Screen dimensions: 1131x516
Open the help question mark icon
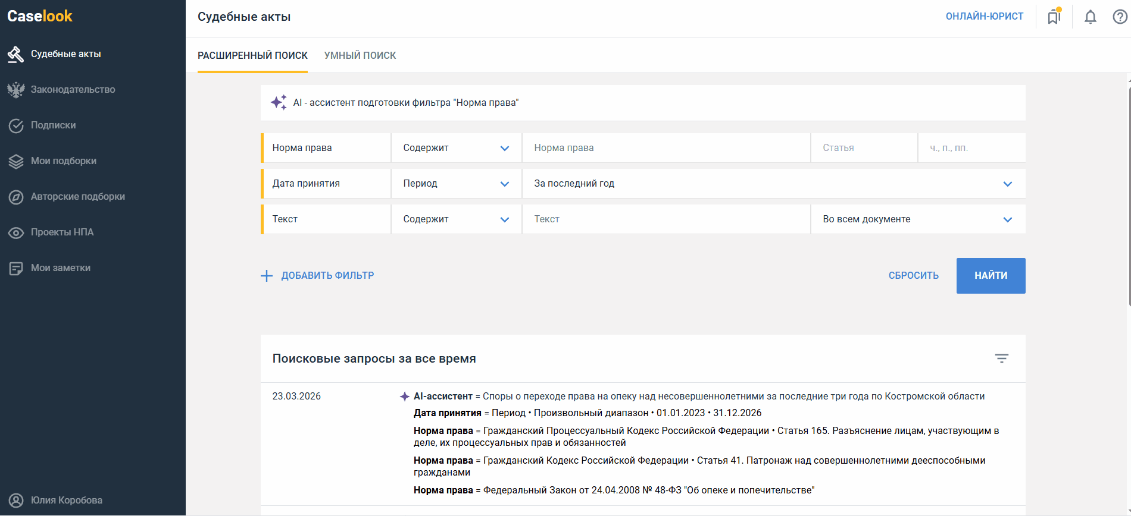click(1120, 17)
